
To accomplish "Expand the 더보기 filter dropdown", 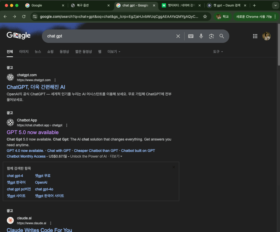I will click(114, 52).
